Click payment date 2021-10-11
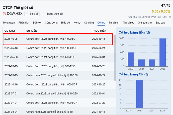 click(99, 112)
